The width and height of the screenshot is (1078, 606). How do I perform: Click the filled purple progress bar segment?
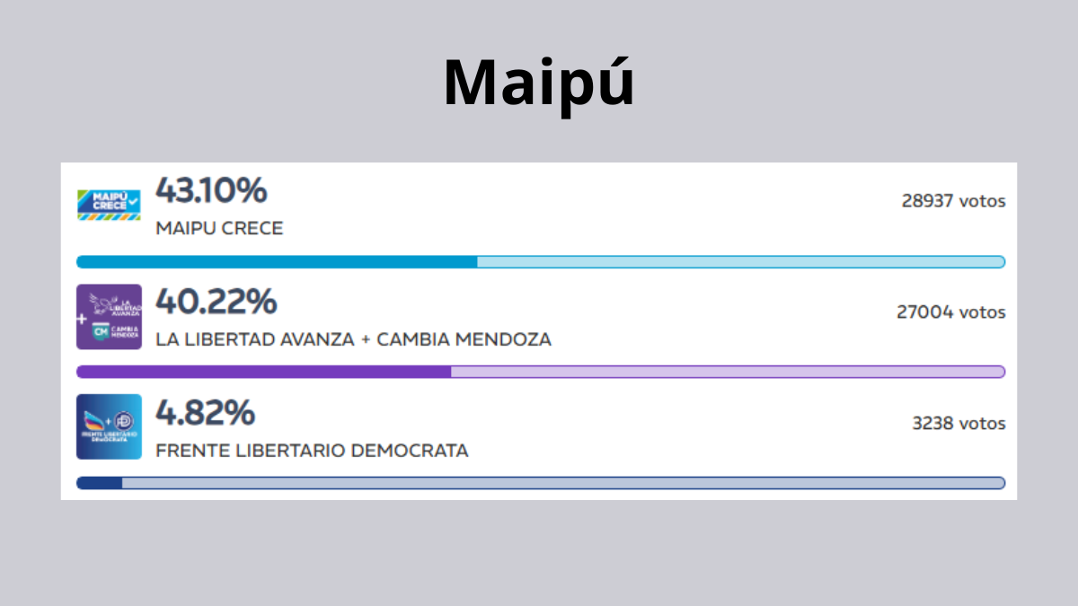pyautogui.click(x=263, y=372)
